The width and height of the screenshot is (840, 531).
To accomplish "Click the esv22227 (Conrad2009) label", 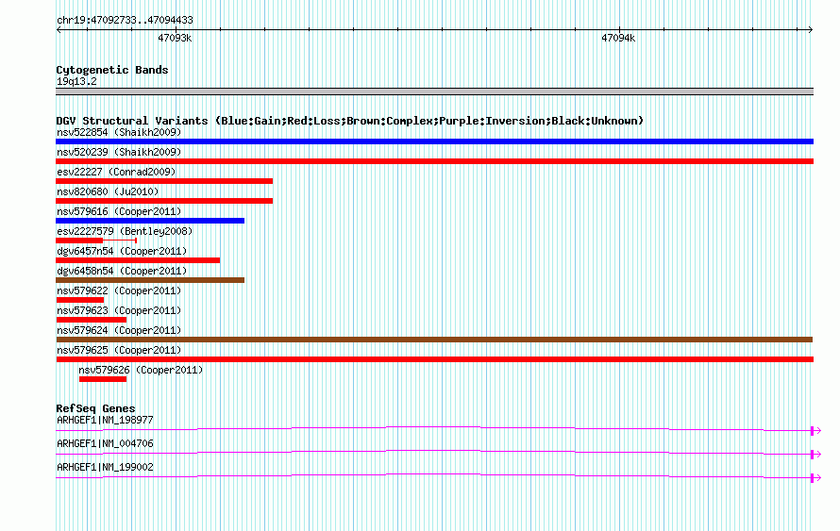I will pyautogui.click(x=116, y=172).
